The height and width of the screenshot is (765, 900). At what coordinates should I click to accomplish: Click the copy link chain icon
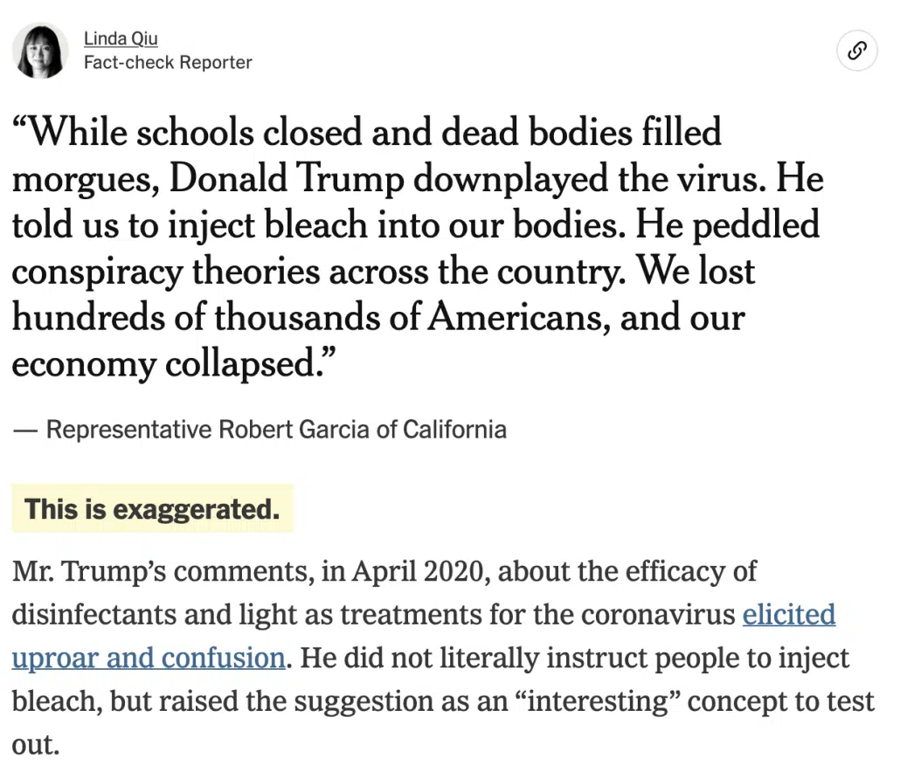(x=857, y=51)
